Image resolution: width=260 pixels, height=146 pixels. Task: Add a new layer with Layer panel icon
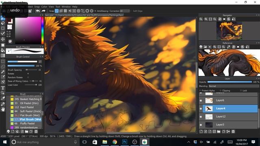coord(201,131)
